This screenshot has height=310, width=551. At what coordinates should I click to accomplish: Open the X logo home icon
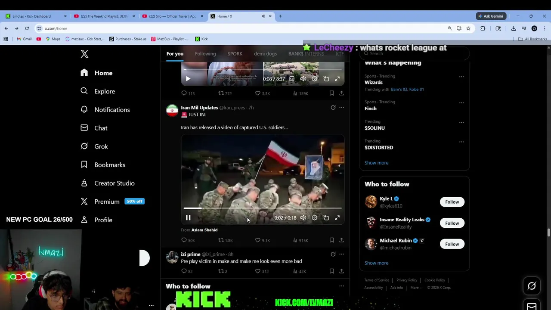[84, 54]
